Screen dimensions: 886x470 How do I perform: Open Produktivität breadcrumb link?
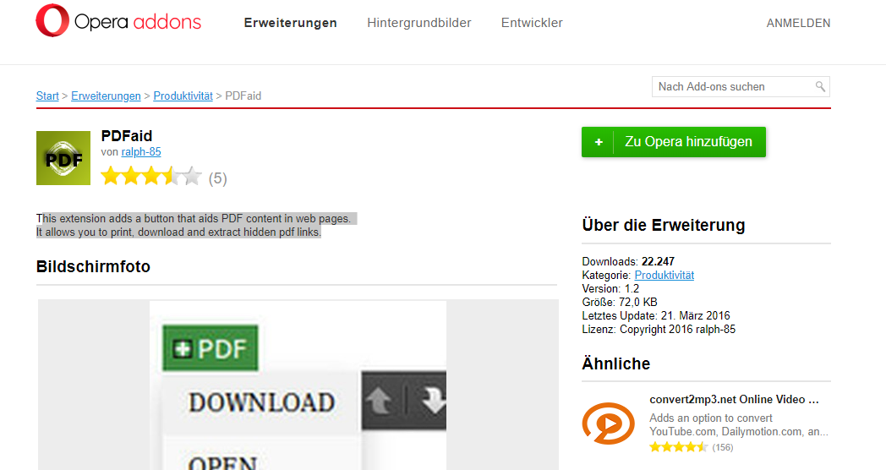183,96
